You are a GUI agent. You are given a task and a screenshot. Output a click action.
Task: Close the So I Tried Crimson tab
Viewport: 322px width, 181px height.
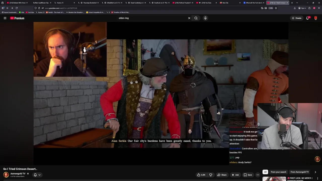[x=287, y=3]
